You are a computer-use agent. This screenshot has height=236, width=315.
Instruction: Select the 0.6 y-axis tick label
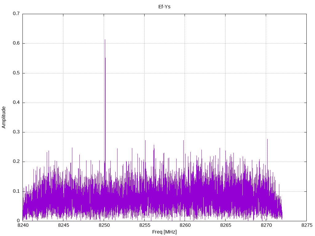coord(16,43)
